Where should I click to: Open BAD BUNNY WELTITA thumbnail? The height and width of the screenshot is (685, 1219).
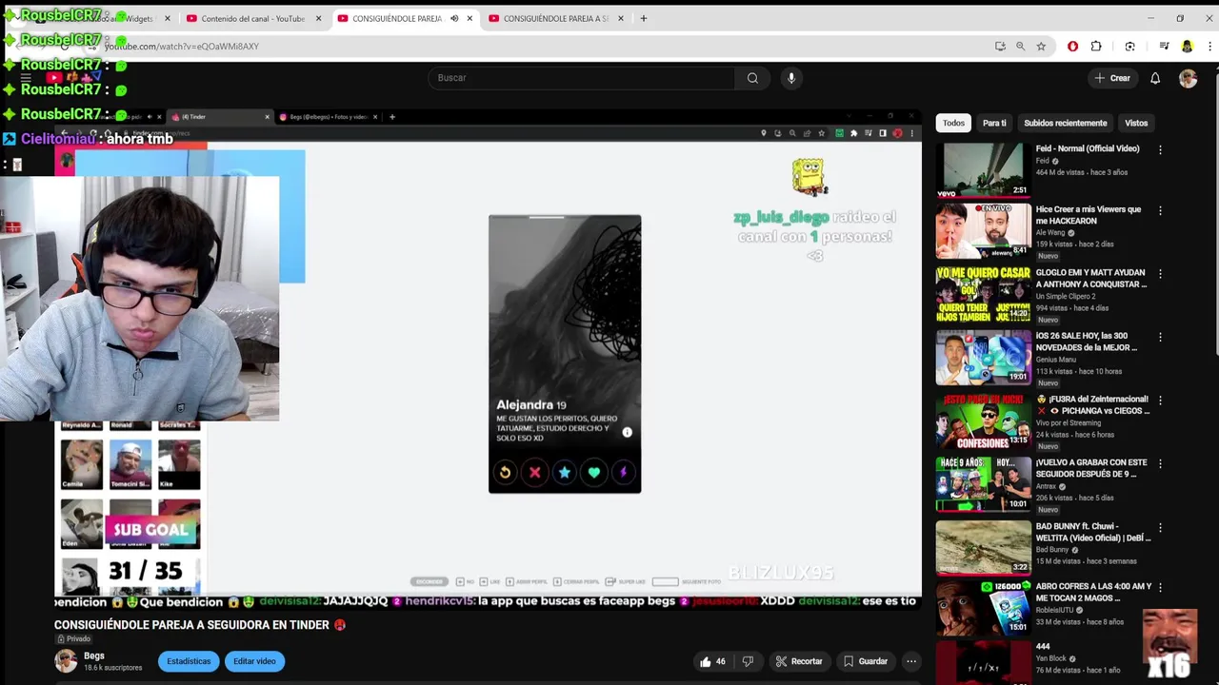[x=983, y=547]
